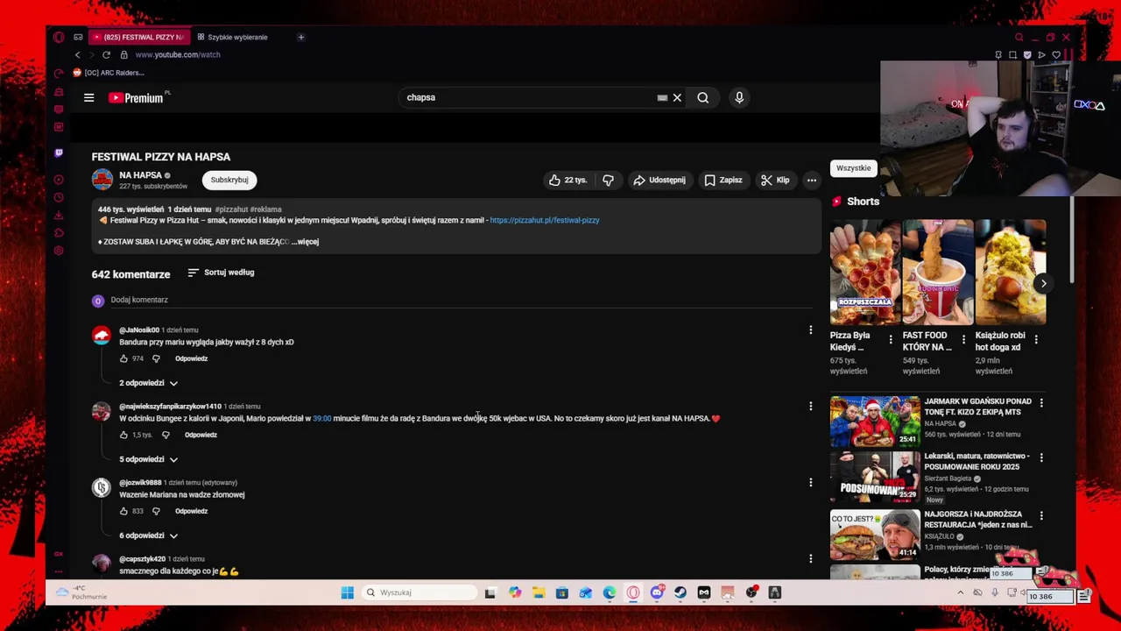Viewport: 1121px width, 631px height.
Task: Open the Sortuj według sort menu
Action: pyautogui.click(x=221, y=273)
